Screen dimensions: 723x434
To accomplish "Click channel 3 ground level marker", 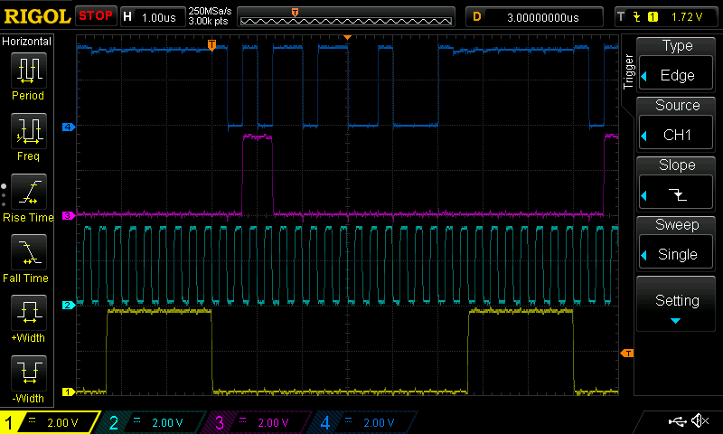I will (x=69, y=215).
